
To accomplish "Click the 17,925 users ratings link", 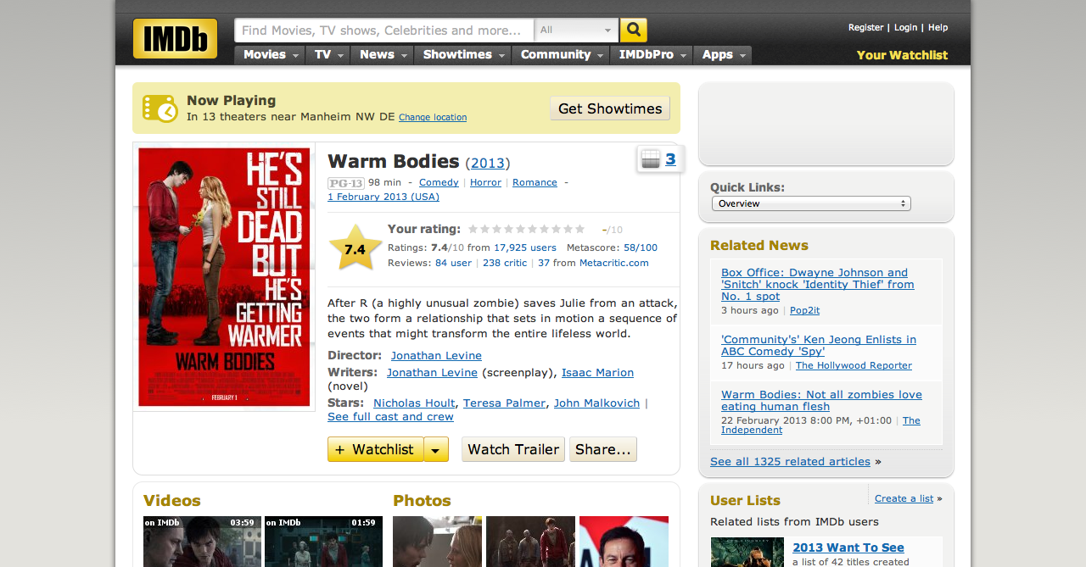I will (x=525, y=247).
